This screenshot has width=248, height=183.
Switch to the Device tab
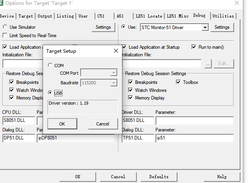(7, 16)
